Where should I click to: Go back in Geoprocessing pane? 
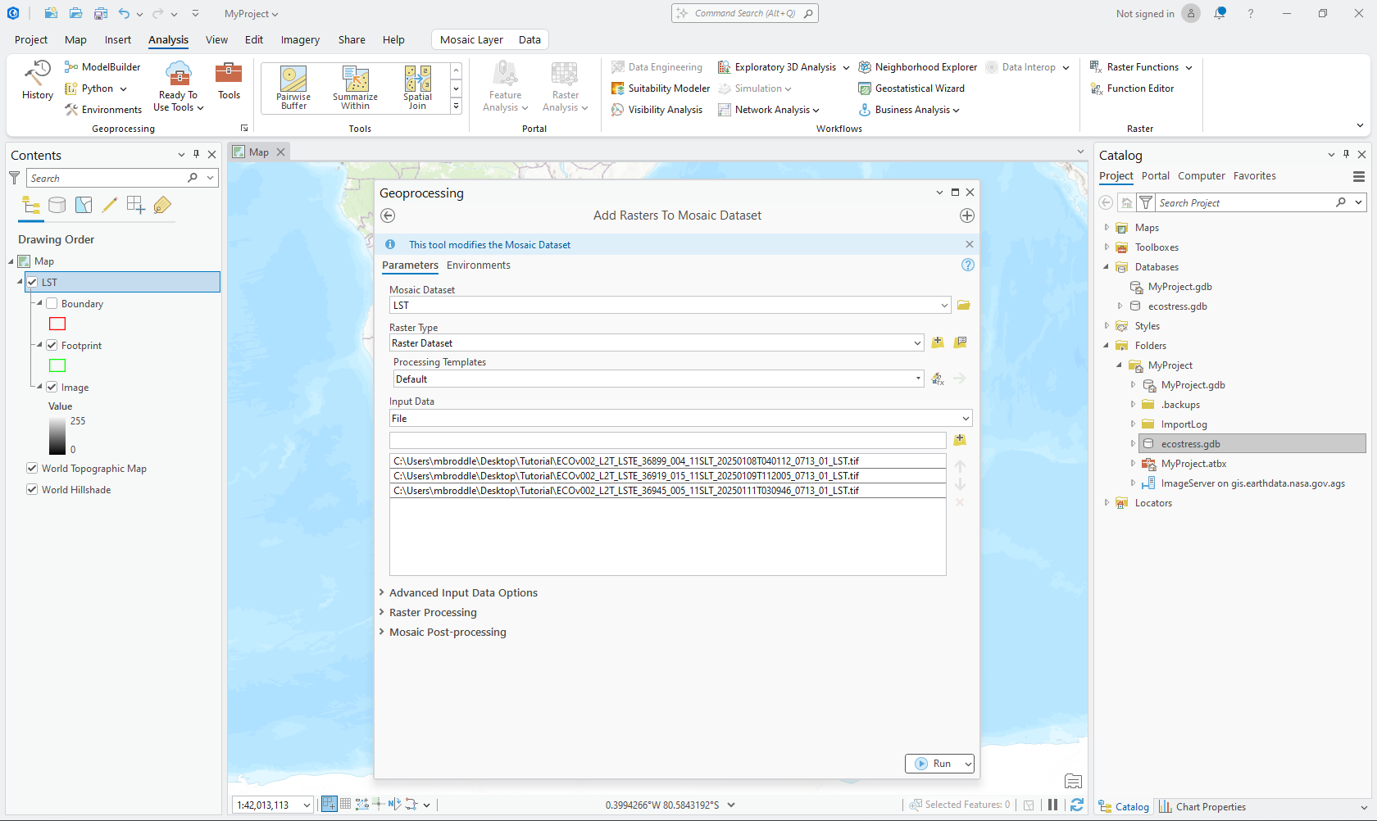coord(389,215)
